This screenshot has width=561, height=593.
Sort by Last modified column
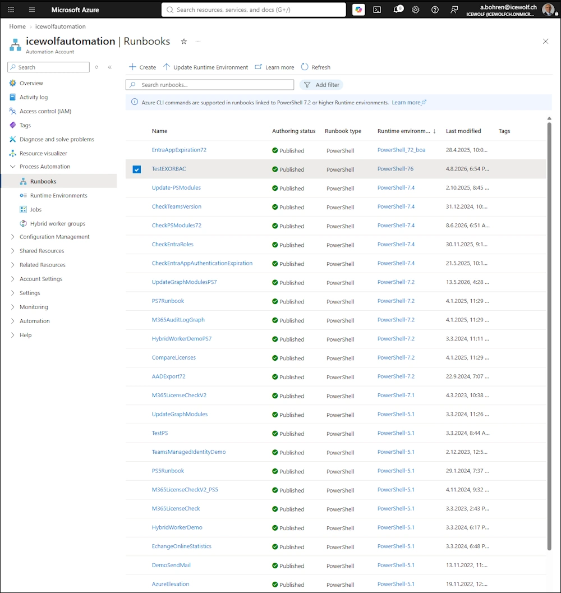click(x=463, y=131)
